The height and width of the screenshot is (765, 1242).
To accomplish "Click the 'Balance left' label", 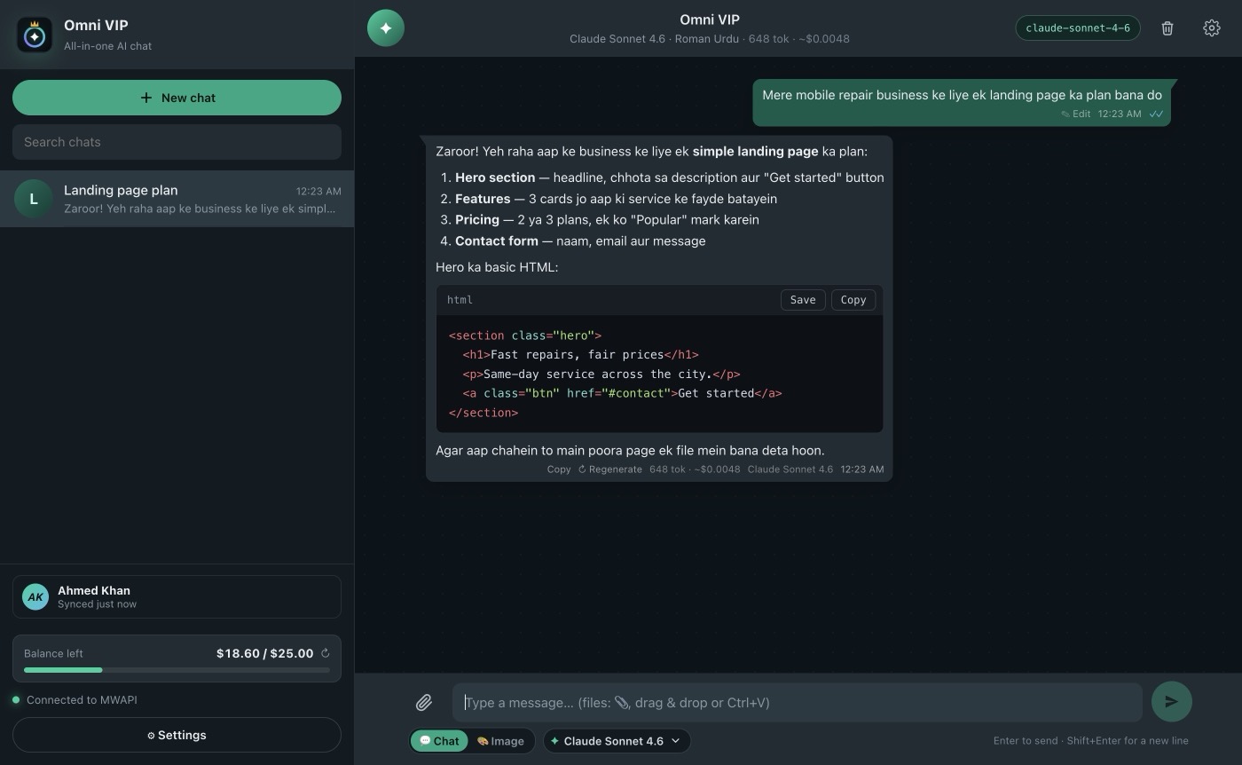I will click(53, 653).
